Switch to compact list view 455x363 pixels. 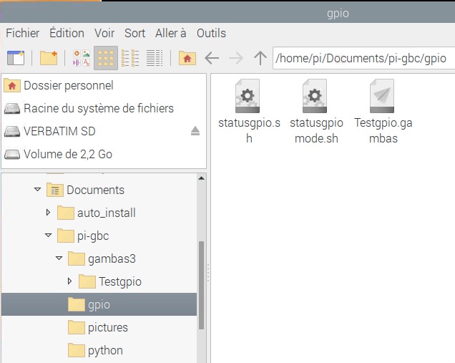tap(130, 58)
